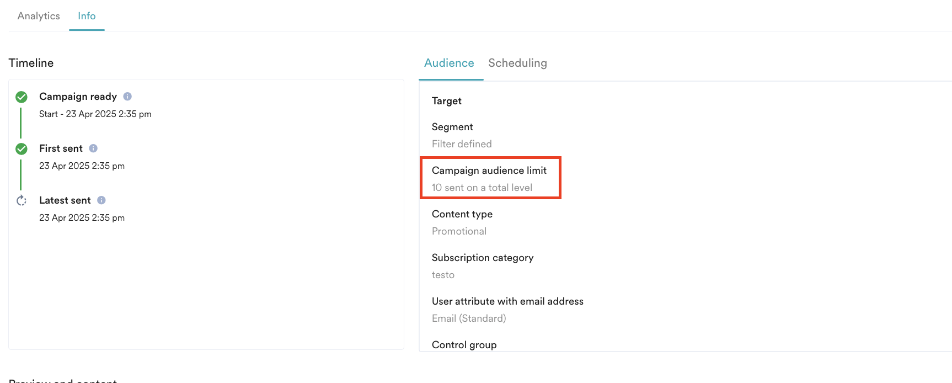Screen dimensions: 952x383
Task: Click the info icon next to Campaign ready
Action: [127, 97]
